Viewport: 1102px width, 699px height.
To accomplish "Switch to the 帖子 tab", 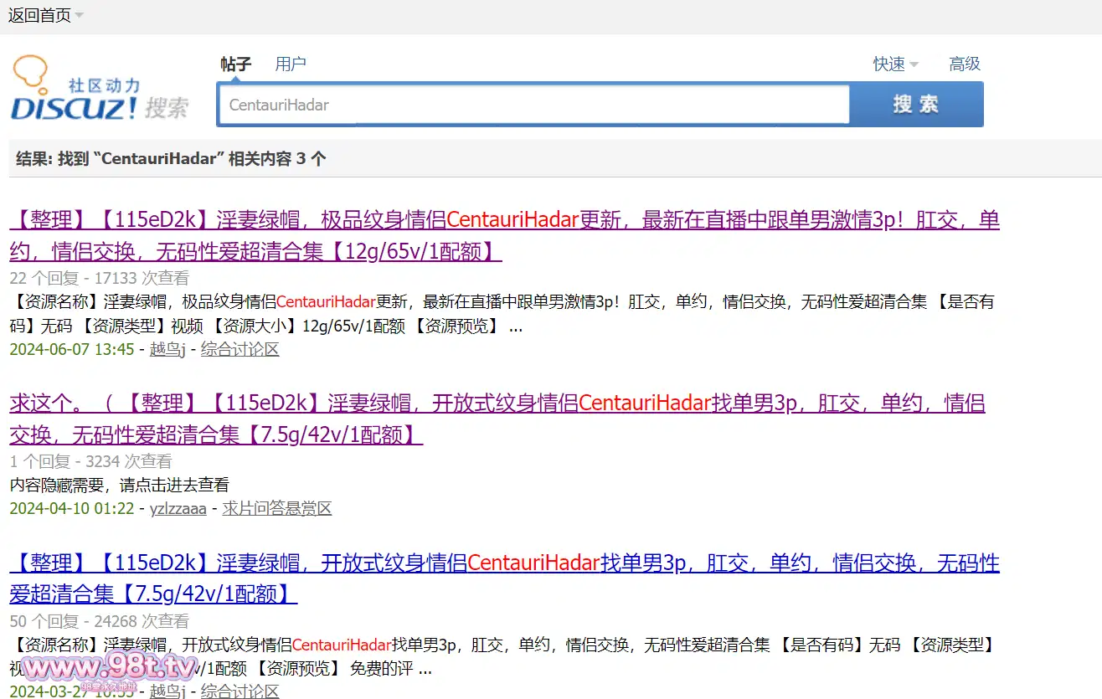I will (x=235, y=64).
